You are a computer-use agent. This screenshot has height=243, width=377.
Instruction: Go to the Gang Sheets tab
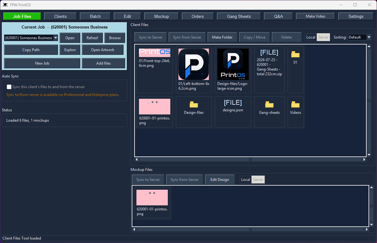(239, 16)
